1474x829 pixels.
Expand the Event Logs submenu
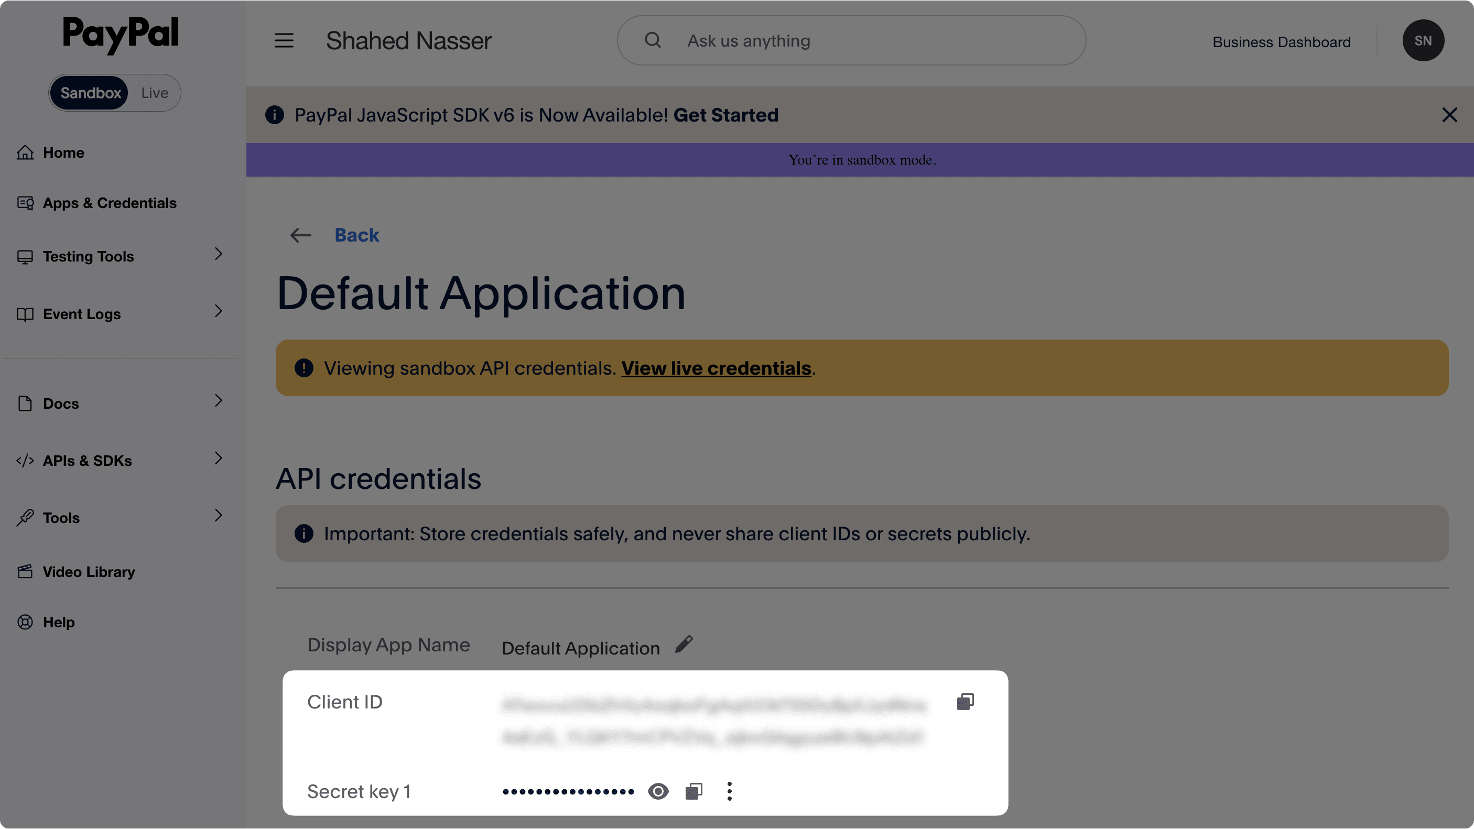pyautogui.click(x=218, y=311)
